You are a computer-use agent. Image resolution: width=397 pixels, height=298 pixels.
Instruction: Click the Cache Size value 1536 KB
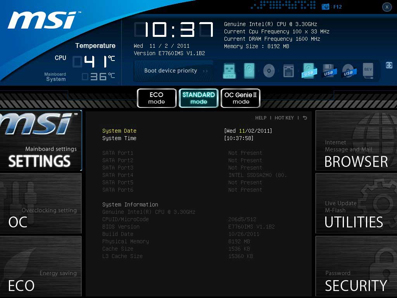point(239,249)
